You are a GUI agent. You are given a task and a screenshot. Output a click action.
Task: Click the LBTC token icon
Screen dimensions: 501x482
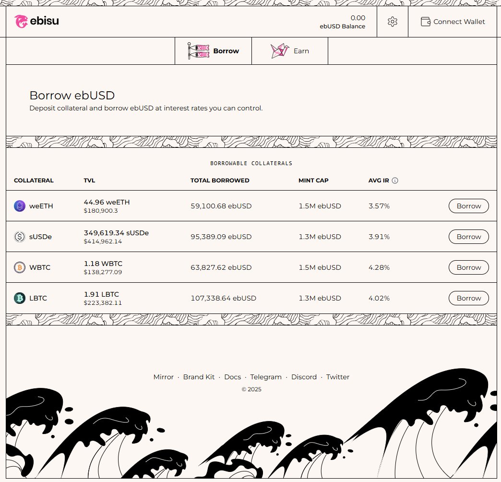[x=20, y=298]
